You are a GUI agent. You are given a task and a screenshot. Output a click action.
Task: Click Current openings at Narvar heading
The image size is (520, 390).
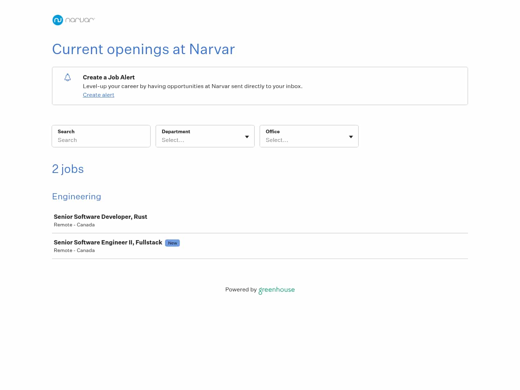(x=143, y=49)
